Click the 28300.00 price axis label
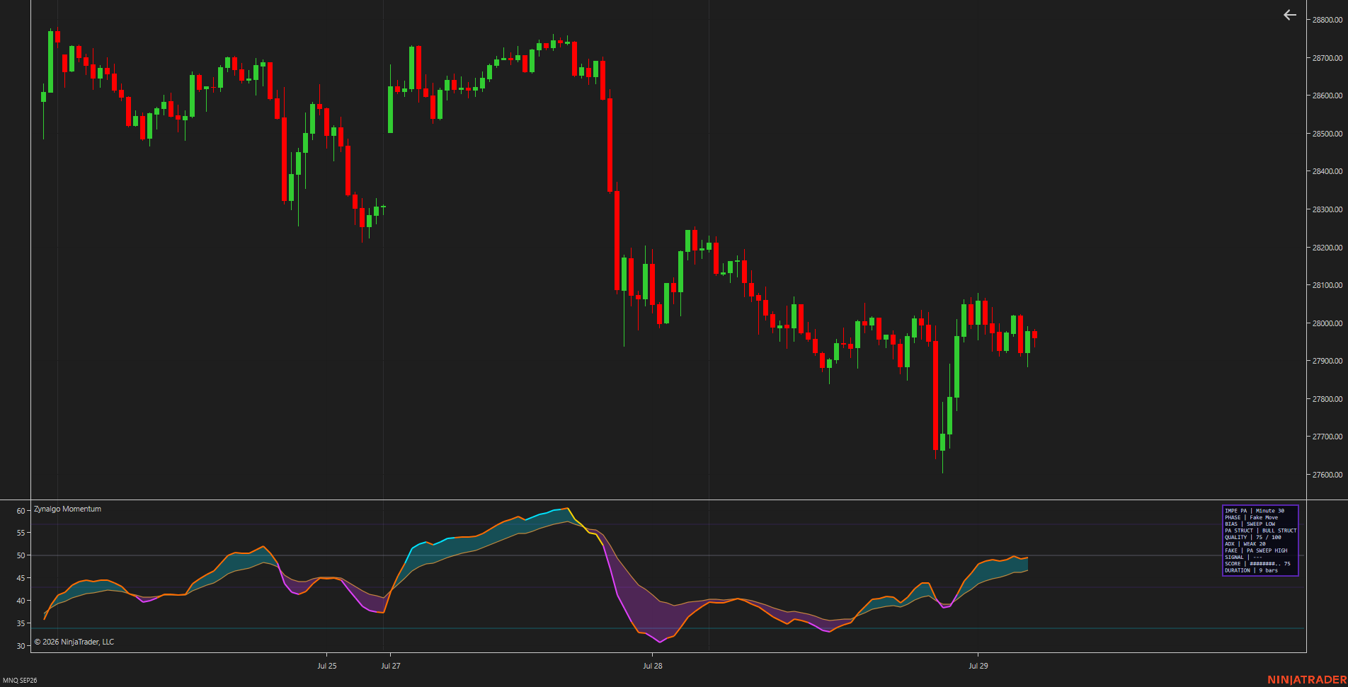The height and width of the screenshot is (687, 1348). (1327, 209)
